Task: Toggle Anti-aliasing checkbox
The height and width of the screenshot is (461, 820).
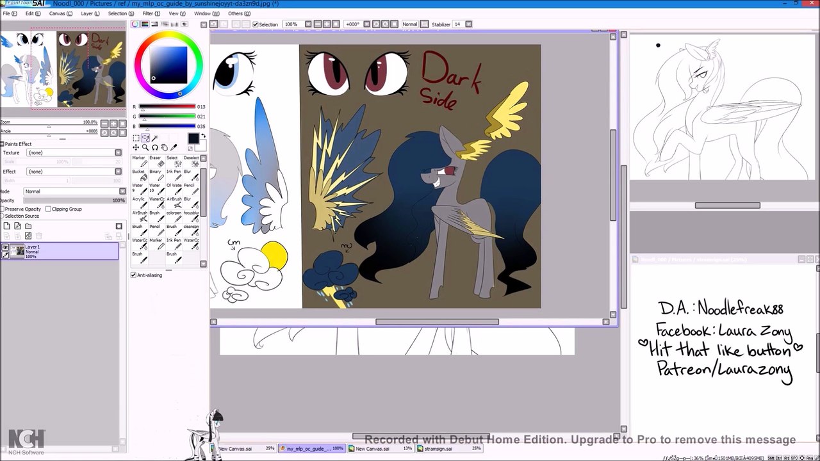Action: 133,275
